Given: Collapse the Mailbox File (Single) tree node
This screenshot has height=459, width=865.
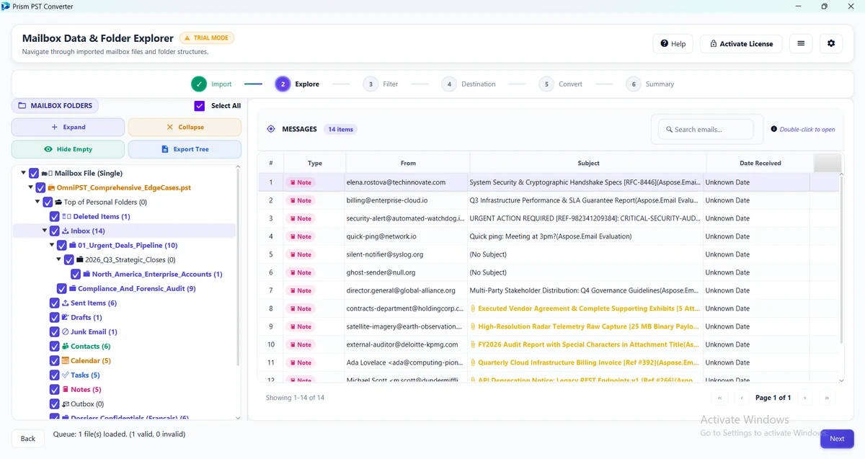Looking at the screenshot, I should (23, 173).
